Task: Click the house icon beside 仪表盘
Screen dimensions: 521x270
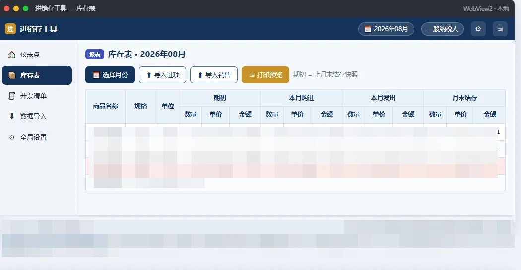Action: (x=12, y=54)
